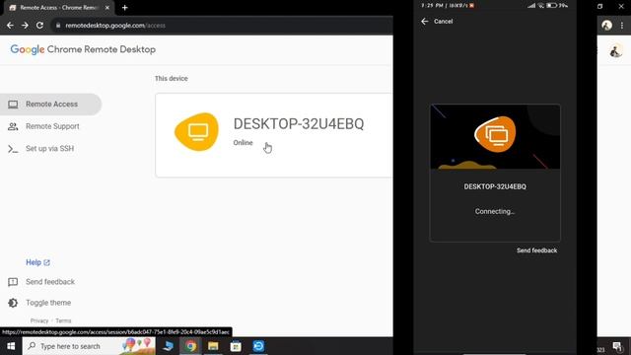Open the Privacy link
The image size is (631, 355).
coord(39,320)
